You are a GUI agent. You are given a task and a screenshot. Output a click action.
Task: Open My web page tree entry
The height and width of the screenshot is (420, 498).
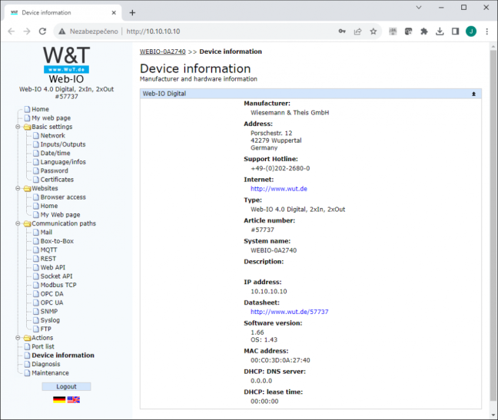[x=51, y=118]
